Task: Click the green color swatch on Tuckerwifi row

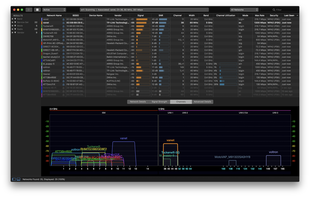Action: (42, 26)
